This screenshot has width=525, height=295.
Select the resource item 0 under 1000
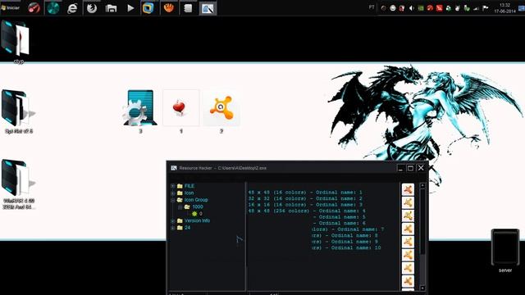point(197,214)
